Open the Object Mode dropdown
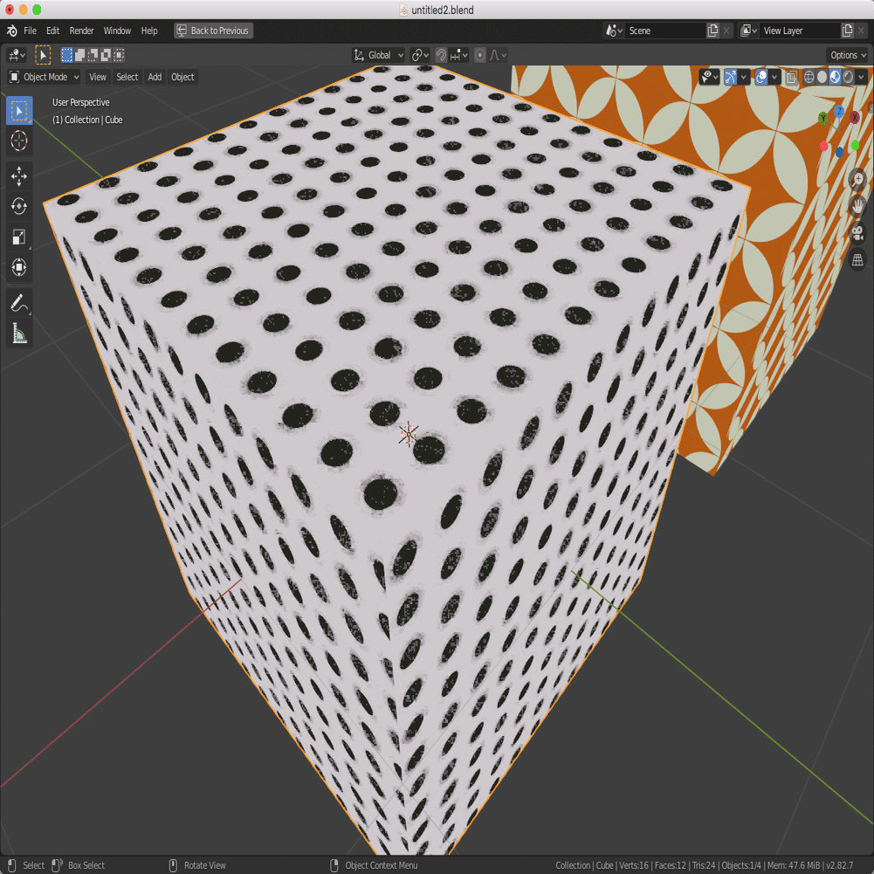The image size is (874, 874). coord(44,77)
